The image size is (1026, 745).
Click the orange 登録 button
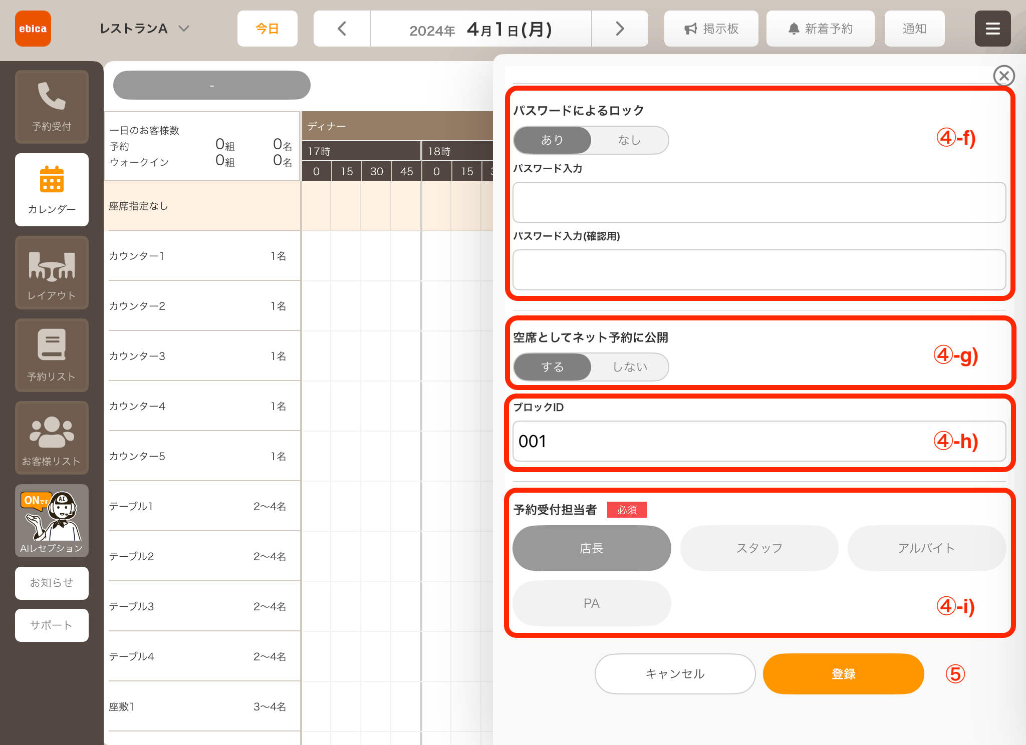coord(843,674)
